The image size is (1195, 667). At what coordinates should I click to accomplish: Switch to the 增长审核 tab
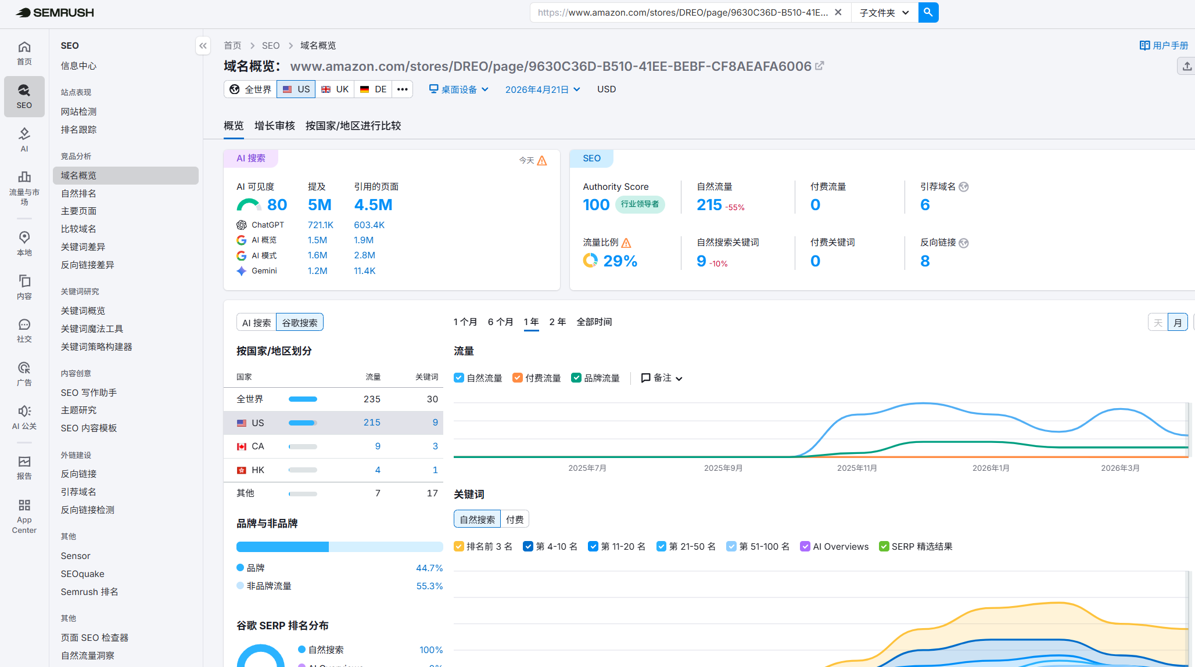274,126
